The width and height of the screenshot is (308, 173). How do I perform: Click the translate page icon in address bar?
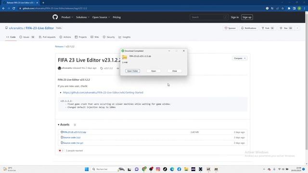pyautogui.click(x=272, y=9)
